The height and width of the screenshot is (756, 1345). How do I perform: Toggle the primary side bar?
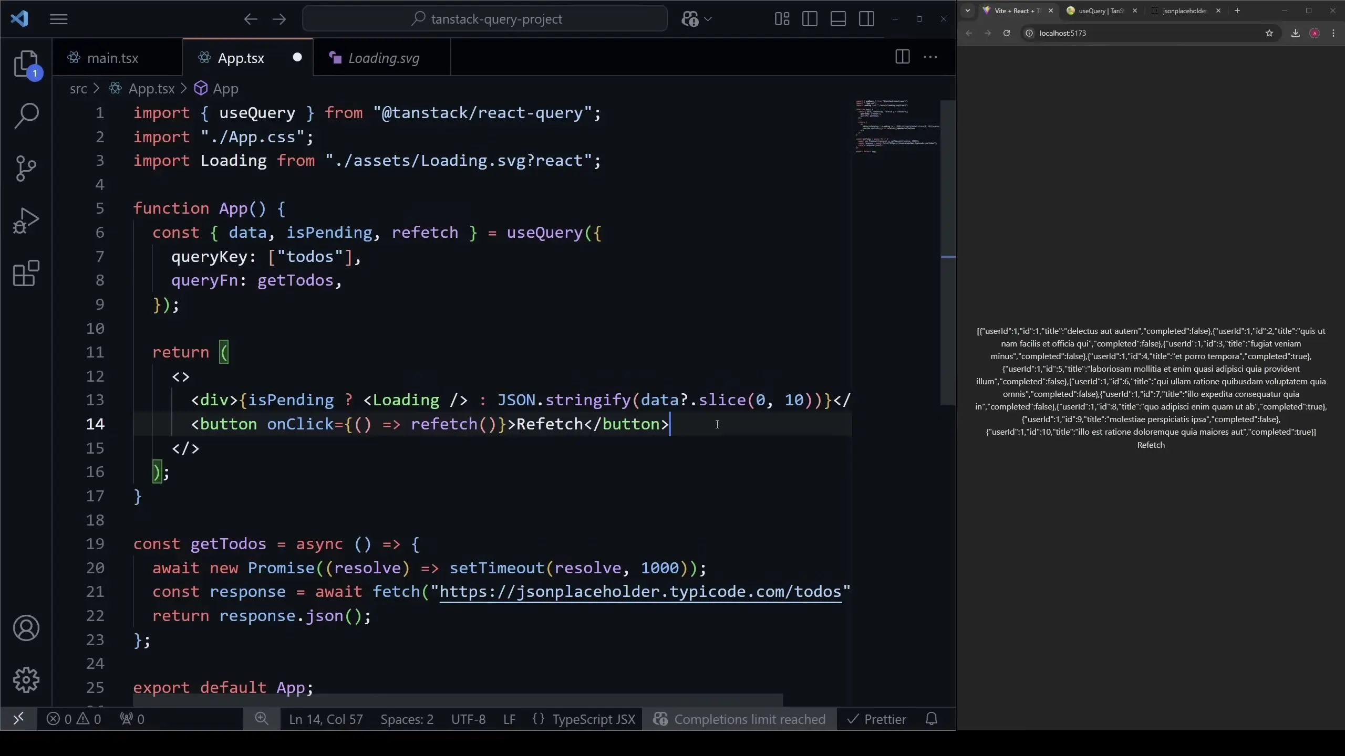pyautogui.click(x=810, y=19)
